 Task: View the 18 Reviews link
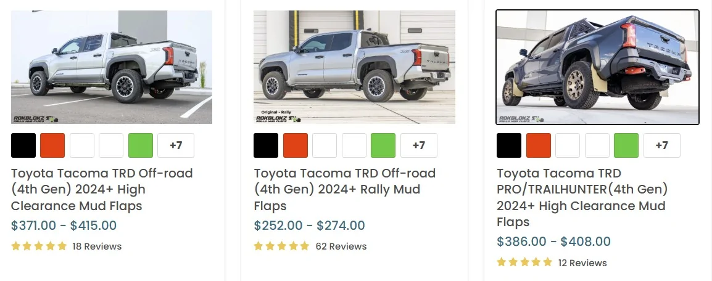pyautogui.click(x=97, y=246)
